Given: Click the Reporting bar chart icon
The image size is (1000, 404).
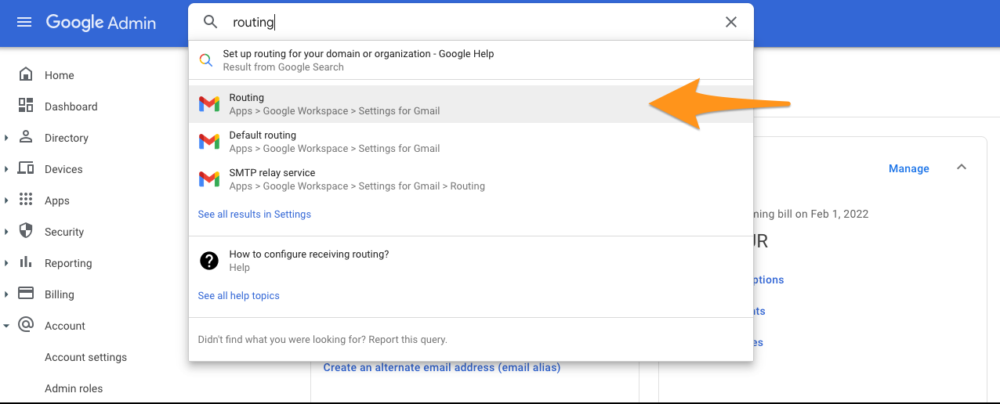Looking at the screenshot, I should (26, 262).
